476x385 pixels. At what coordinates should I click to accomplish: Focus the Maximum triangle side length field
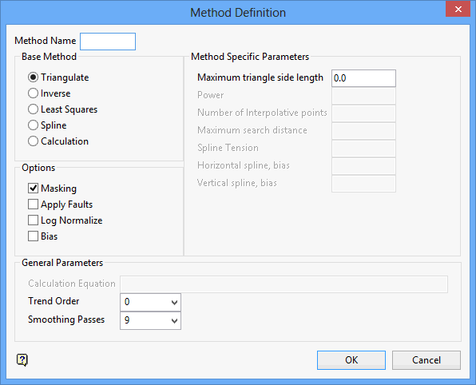[363, 78]
